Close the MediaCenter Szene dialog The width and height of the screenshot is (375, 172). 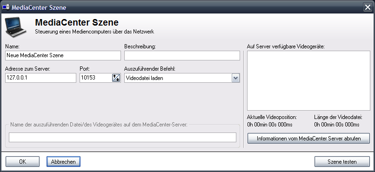(x=368, y=7)
